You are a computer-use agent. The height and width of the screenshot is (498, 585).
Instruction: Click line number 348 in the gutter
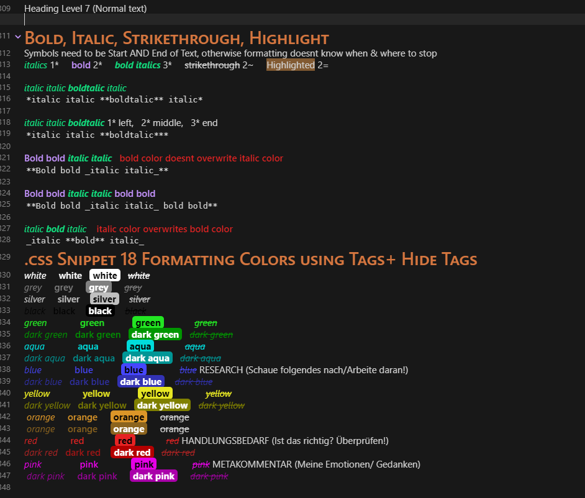8,487
